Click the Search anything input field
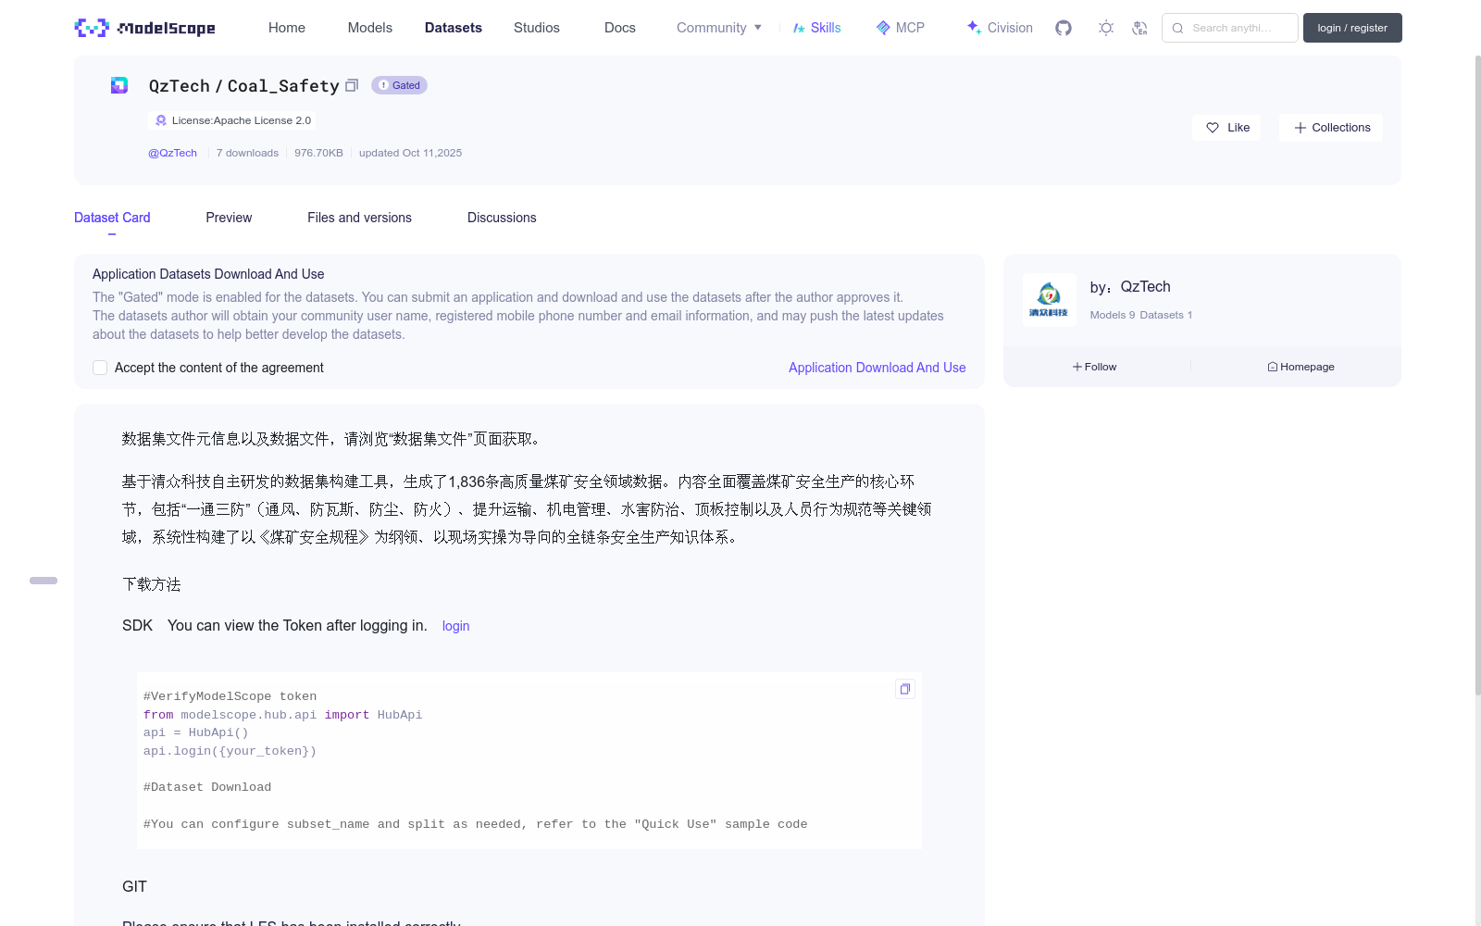The width and height of the screenshot is (1481, 926). 1230,28
